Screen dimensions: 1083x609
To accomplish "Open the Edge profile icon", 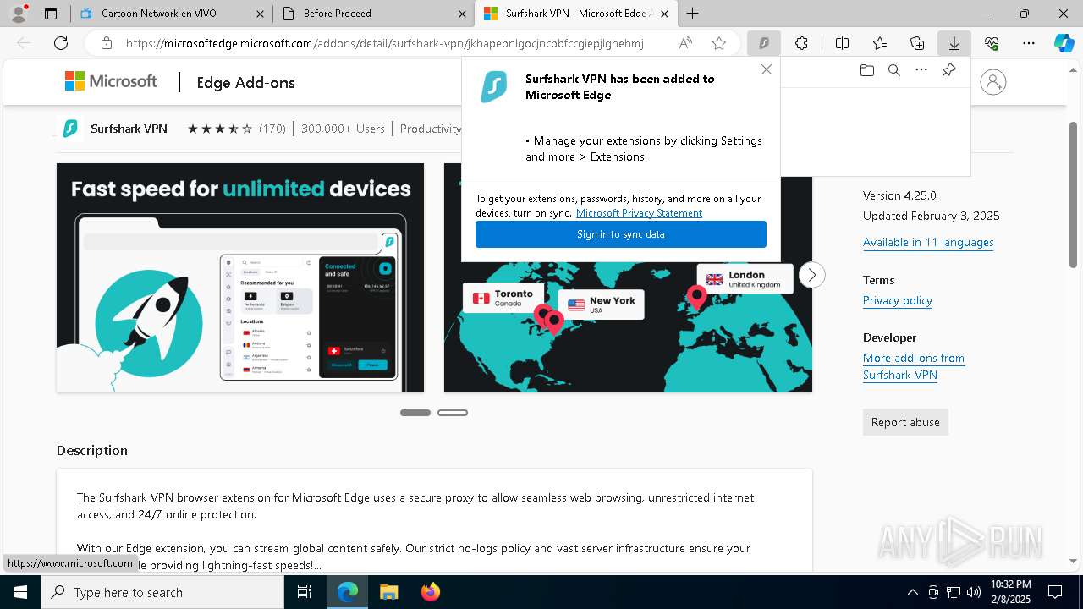I will [x=19, y=14].
